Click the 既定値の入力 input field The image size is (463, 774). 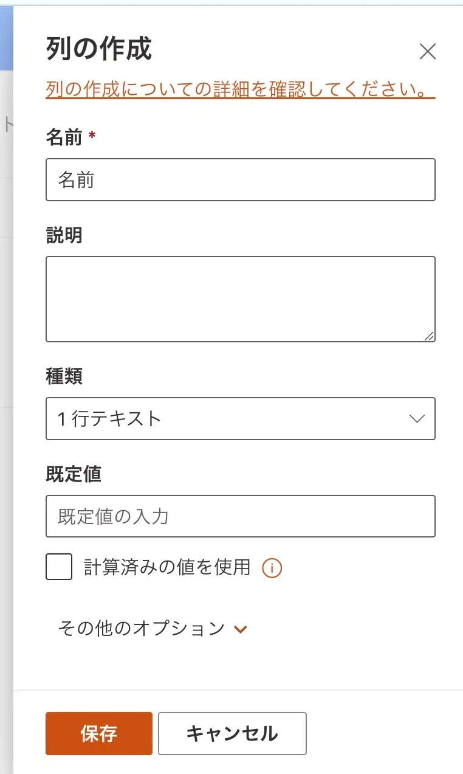(240, 516)
